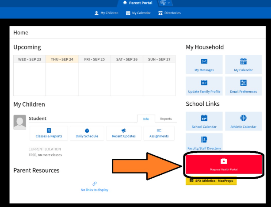The width and height of the screenshot is (271, 207).
Task: Click the Home page heading
Action: click(21, 33)
